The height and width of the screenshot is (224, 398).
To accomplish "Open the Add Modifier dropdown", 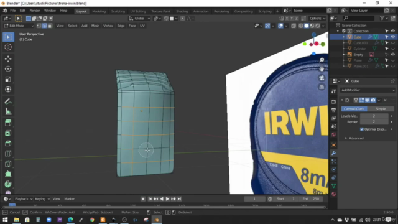I will tap(368, 90).
